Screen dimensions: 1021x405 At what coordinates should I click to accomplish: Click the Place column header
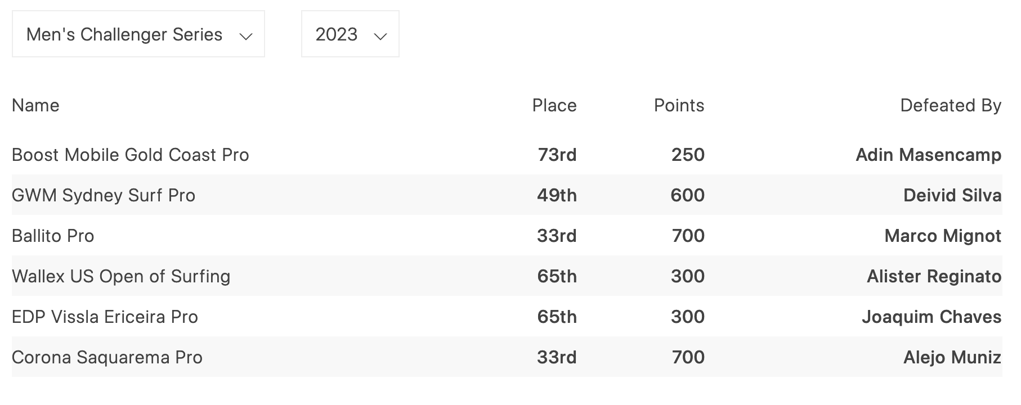coord(554,105)
